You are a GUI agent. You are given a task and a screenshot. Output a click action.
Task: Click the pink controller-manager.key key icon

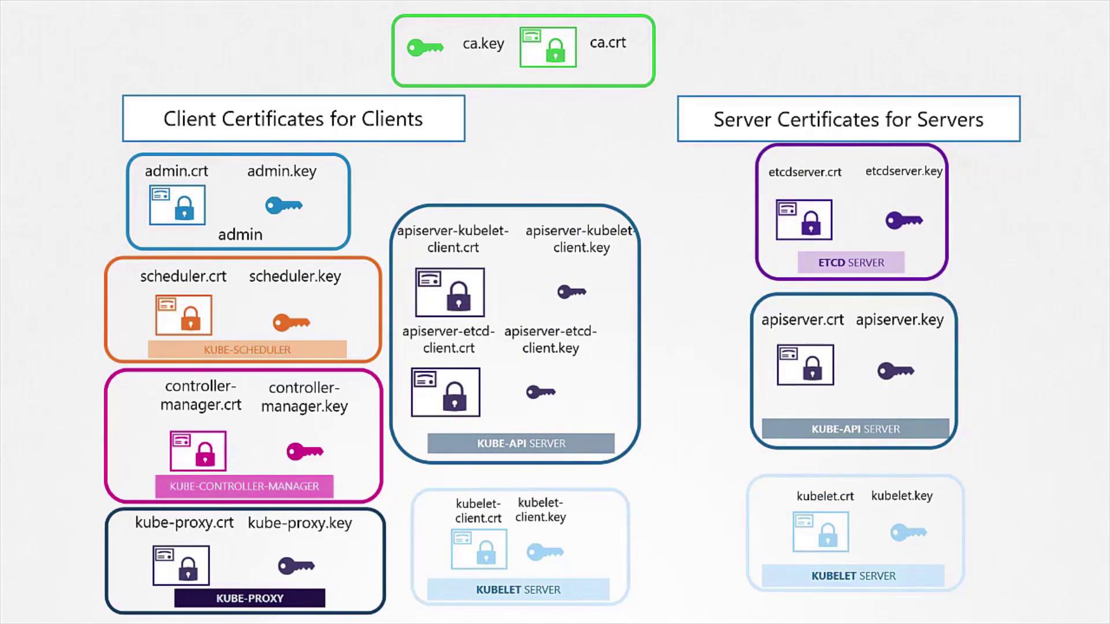(305, 451)
